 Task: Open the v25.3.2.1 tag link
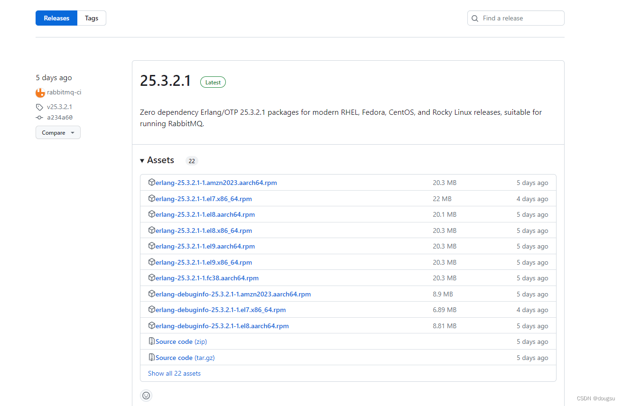59,107
